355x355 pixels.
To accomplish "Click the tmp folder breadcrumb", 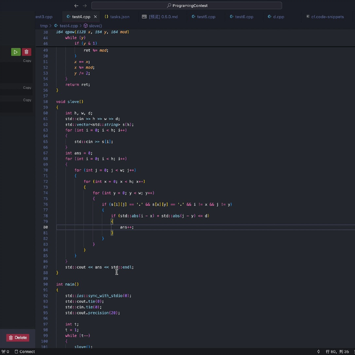I will point(44,26).
